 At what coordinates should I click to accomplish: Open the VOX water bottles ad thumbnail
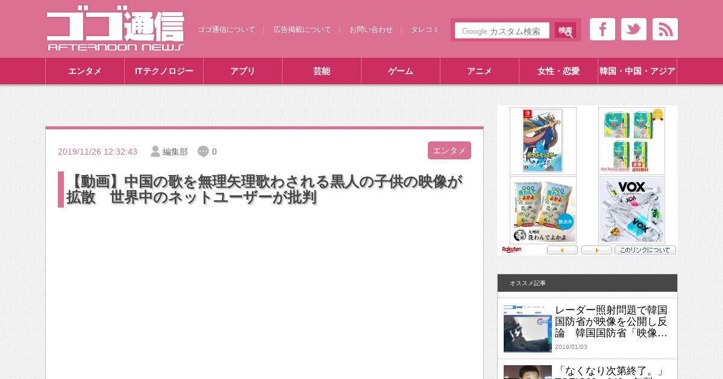pyautogui.click(x=631, y=210)
